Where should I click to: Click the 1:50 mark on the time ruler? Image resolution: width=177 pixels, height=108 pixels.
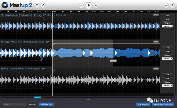tap(133, 11)
